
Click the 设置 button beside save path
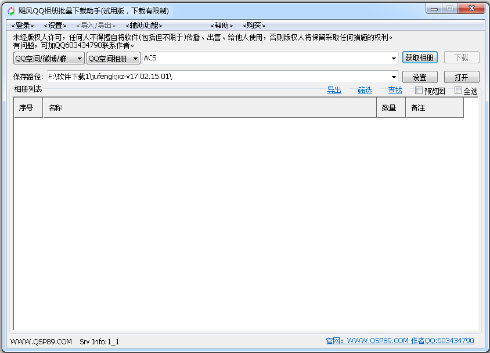(x=420, y=77)
